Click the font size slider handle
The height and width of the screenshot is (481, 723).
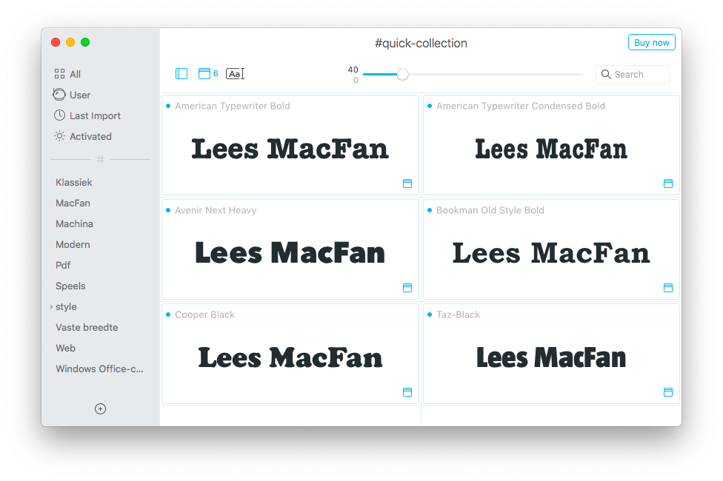(x=402, y=74)
